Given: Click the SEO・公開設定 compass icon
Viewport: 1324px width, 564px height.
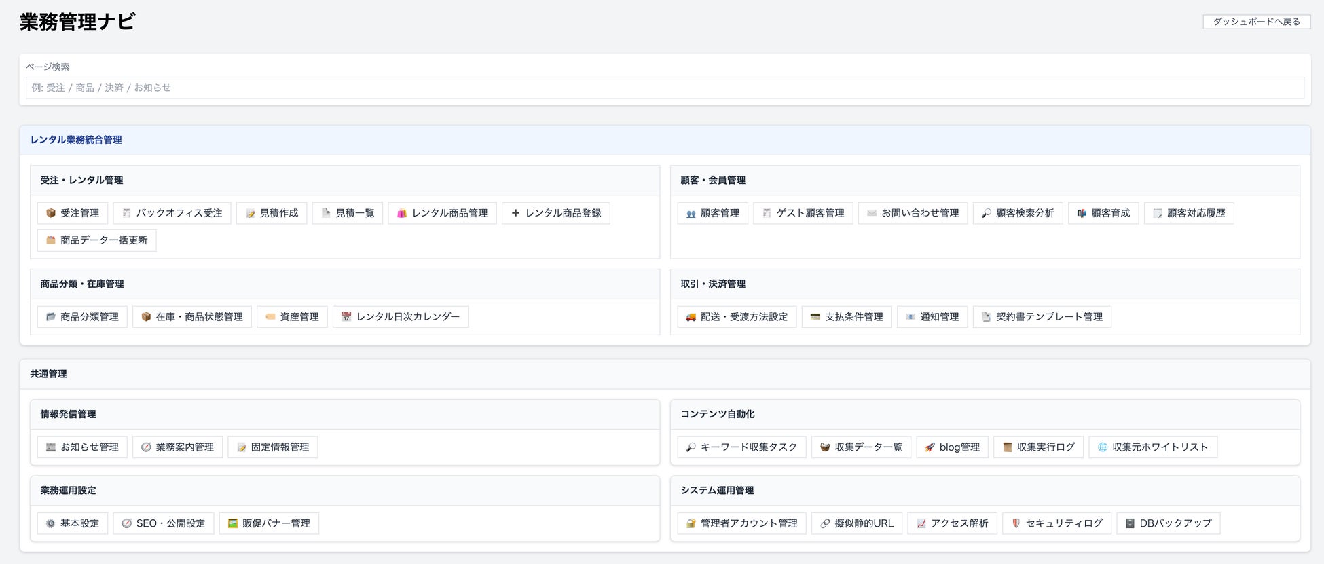Looking at the screenshot, I should tap(126, 523).
